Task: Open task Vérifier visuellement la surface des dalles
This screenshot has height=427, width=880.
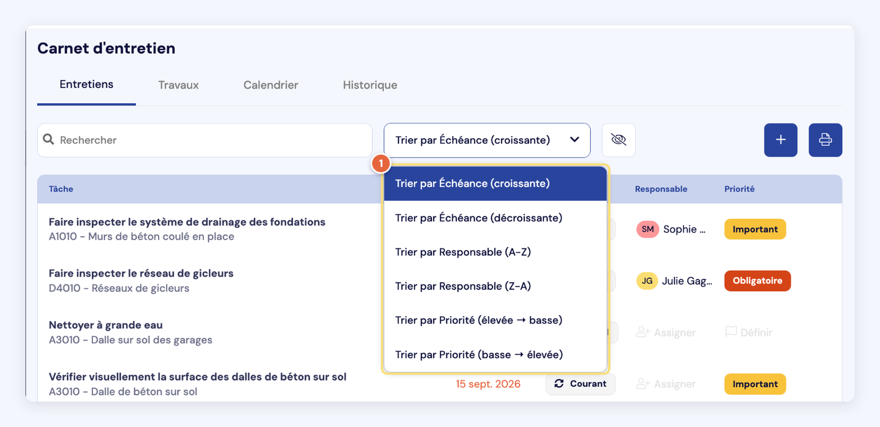Action: [x=197, y=377]
